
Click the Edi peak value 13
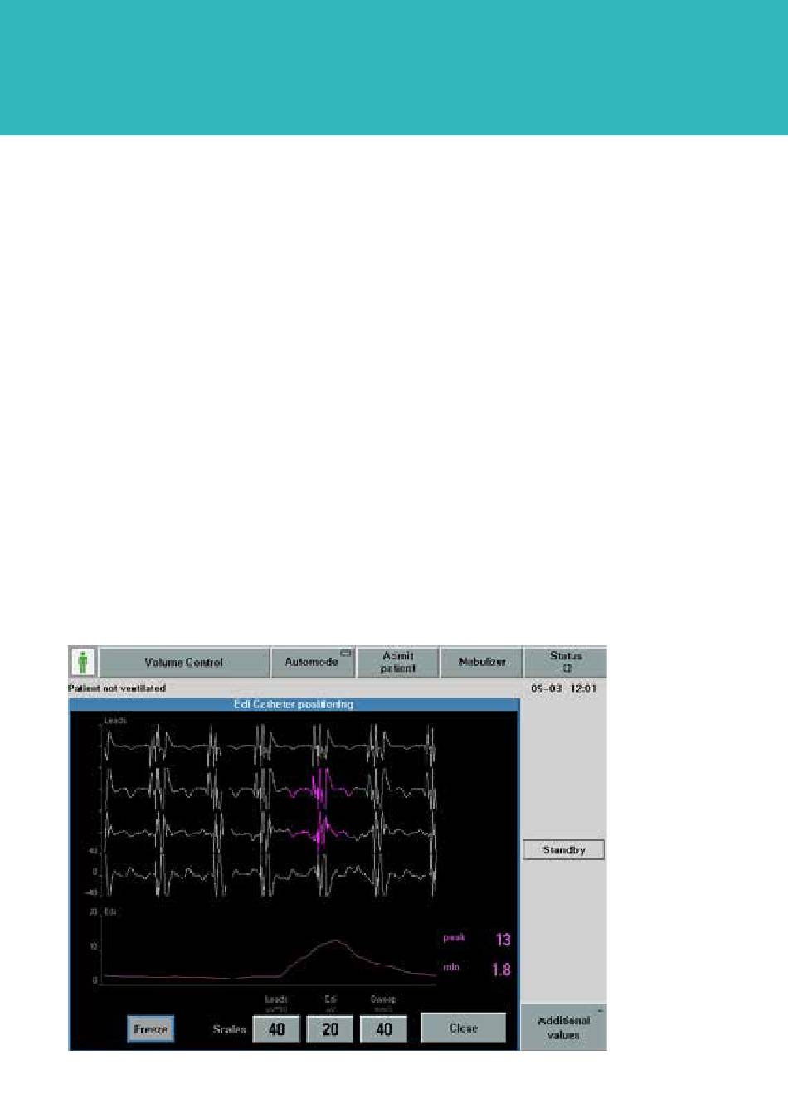[503, 940]
